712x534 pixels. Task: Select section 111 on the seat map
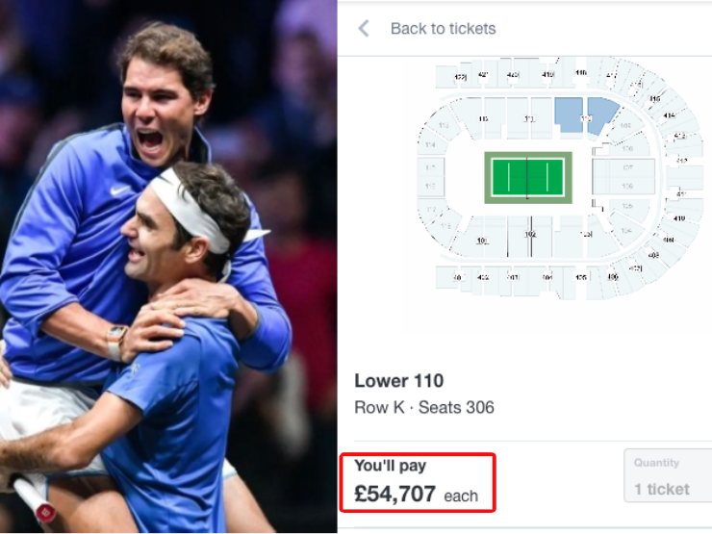(x=528, y=118)
